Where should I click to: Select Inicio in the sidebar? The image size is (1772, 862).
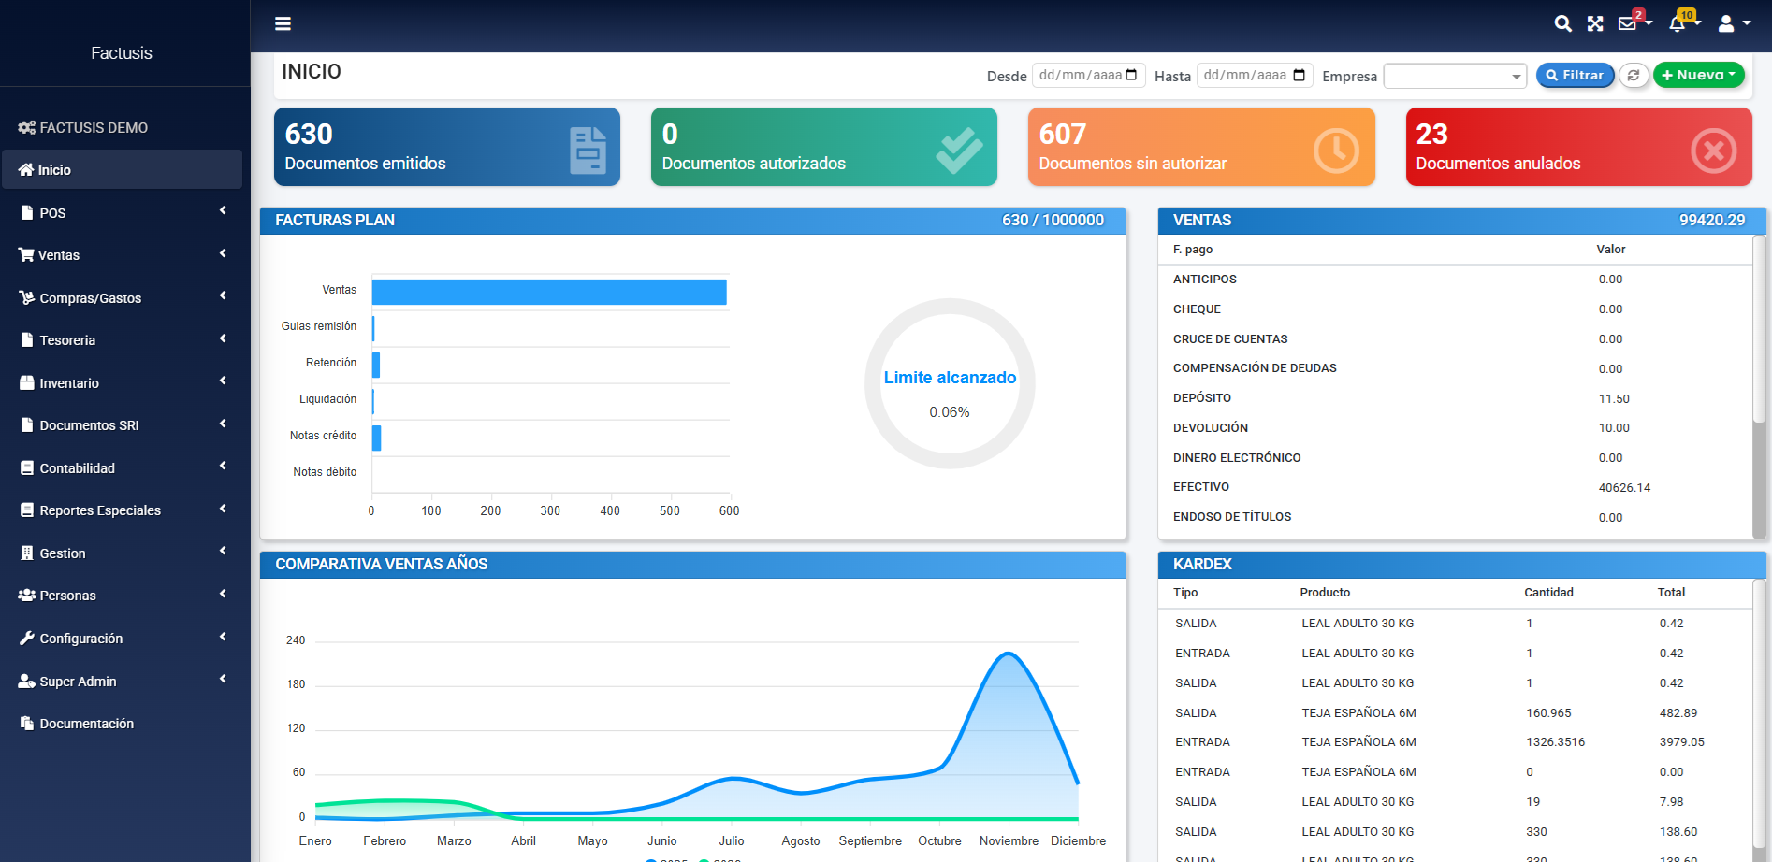tap(53, 169)
